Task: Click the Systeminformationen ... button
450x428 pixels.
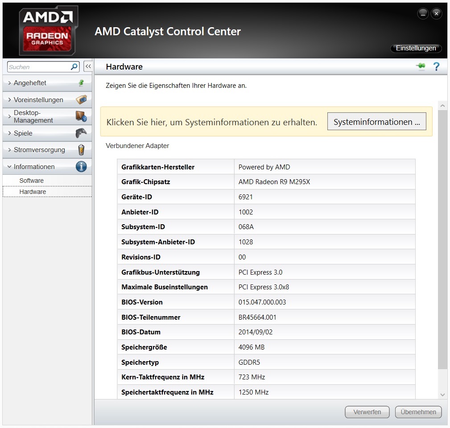Action: (x=376, y=122)
